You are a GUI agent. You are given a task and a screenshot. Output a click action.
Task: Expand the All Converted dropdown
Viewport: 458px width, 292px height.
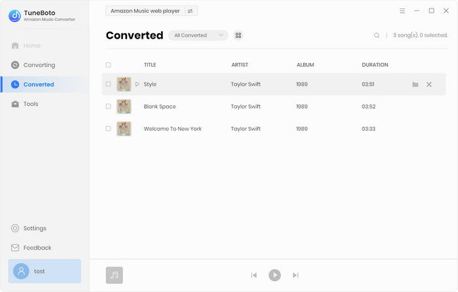198,35
